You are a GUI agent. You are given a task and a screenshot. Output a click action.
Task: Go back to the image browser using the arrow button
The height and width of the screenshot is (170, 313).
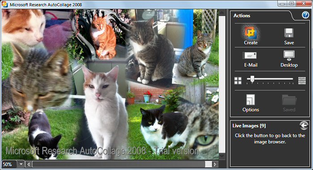pyautogui.click(x=304, y=125)
